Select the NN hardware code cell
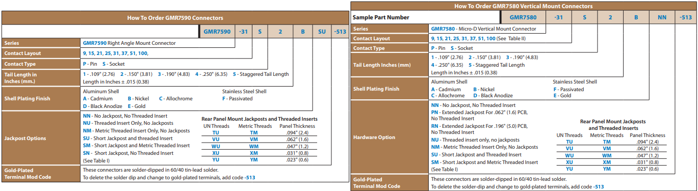Screen dimensions: 698x191 tap(662, 17)
